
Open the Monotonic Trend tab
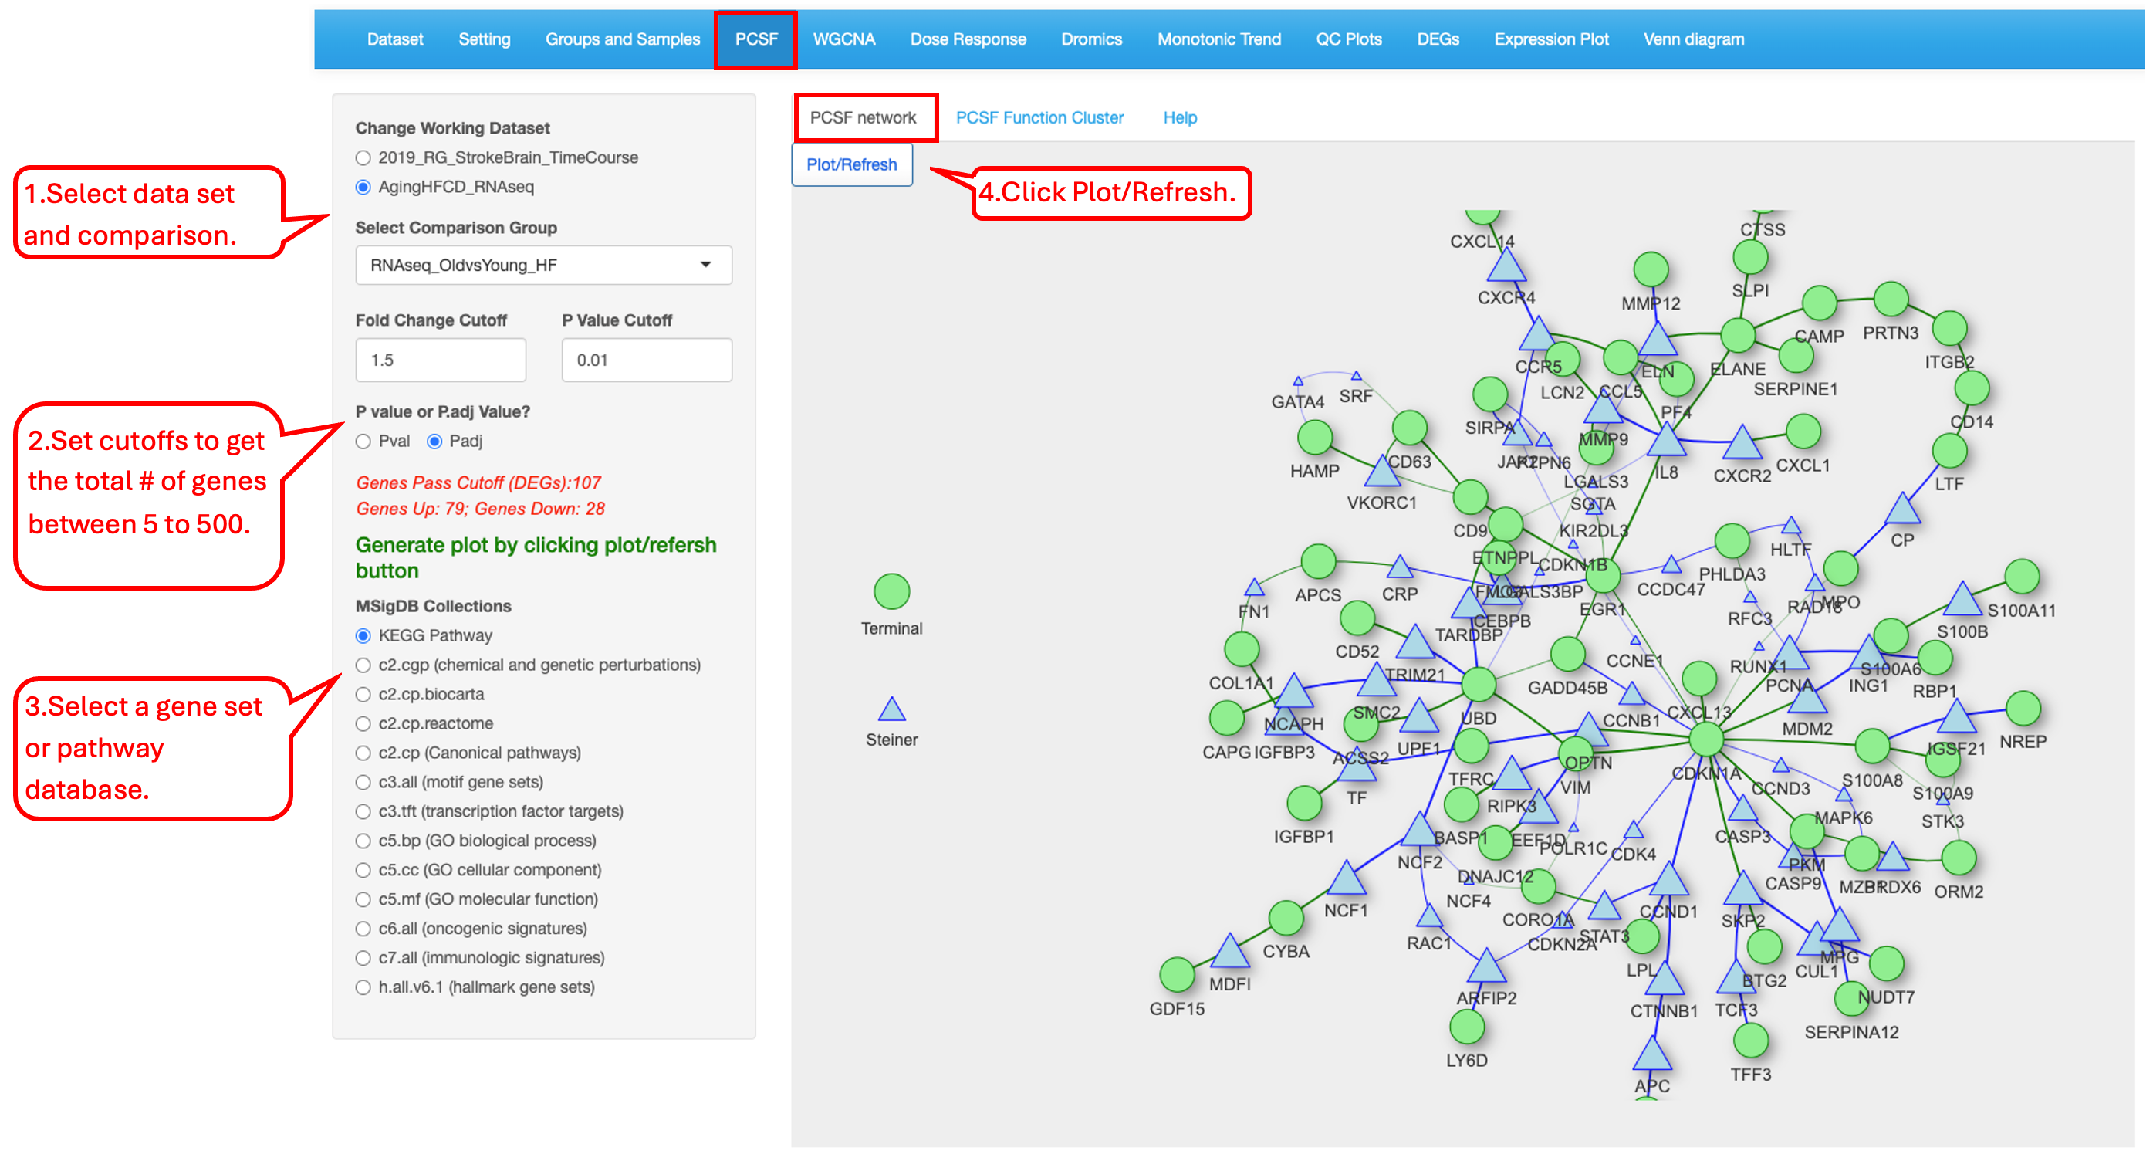[x=1218, y=39]
